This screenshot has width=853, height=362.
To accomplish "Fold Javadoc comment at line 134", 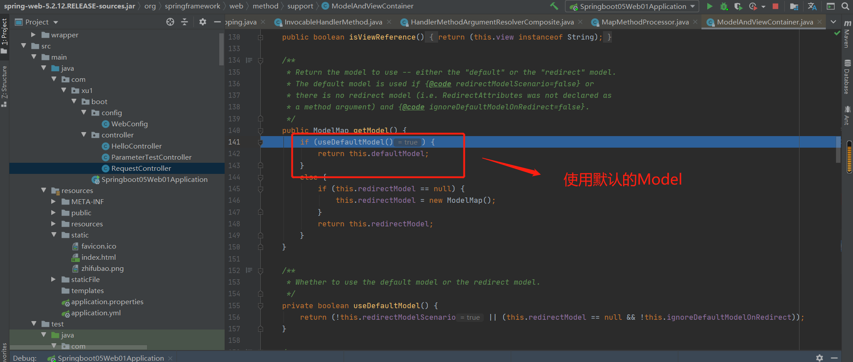I will tap(260, 60).
